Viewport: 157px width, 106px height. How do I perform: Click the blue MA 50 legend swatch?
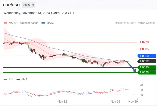click(43, 23)
